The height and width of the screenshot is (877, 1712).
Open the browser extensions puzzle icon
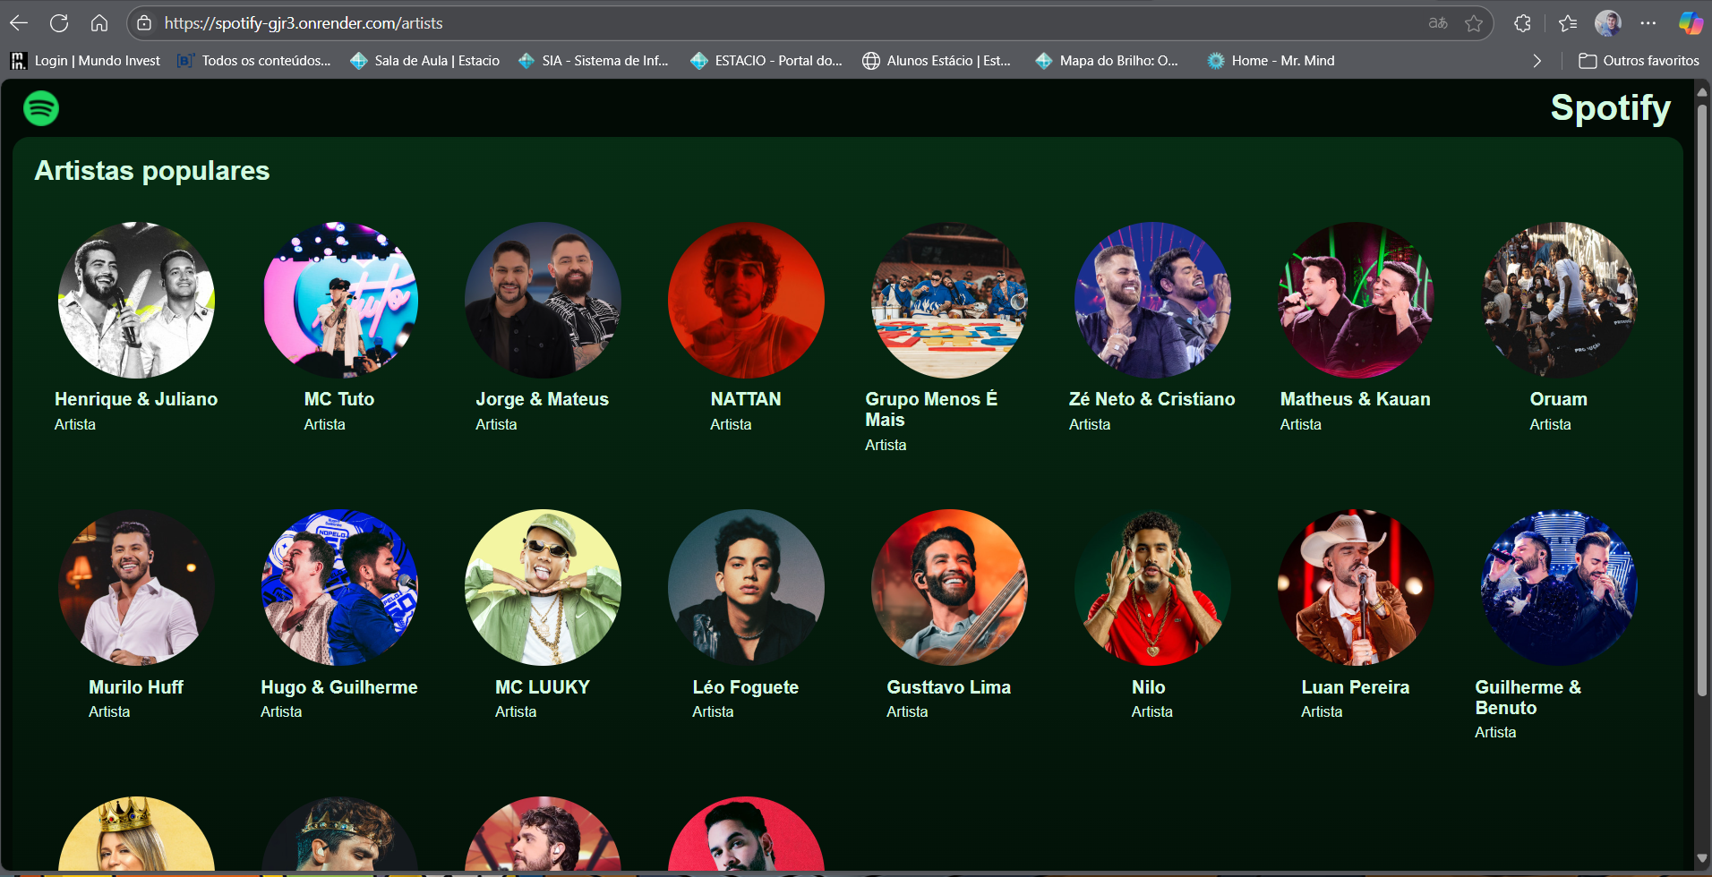pos(1522,23)
